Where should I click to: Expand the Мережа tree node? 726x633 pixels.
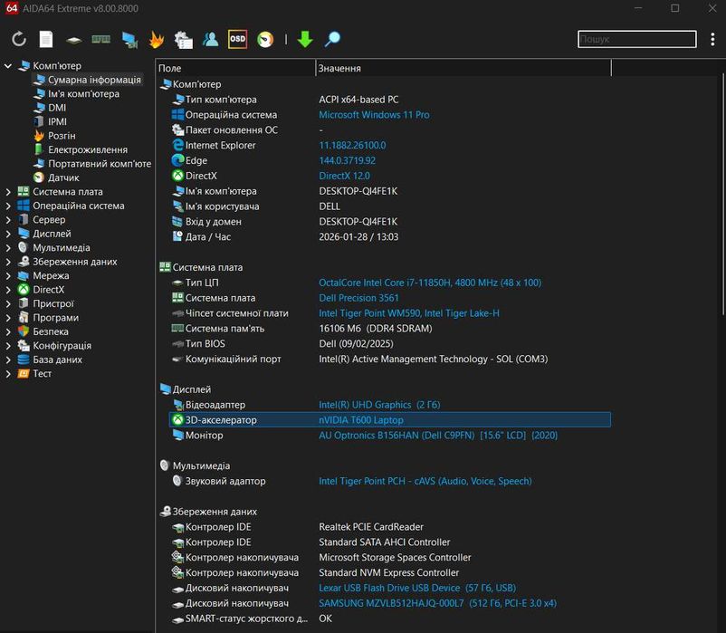coord(8,275)
